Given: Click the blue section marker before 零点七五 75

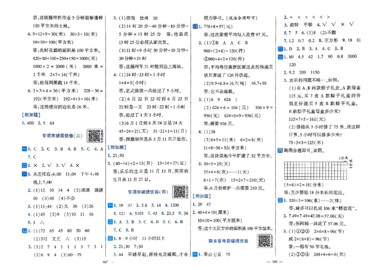Looking at the screenshot, I should [x=195, y=254].
